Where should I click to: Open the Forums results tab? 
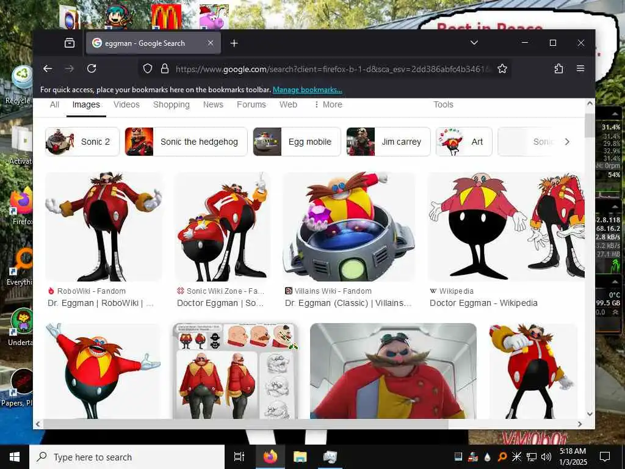point(251,104)
